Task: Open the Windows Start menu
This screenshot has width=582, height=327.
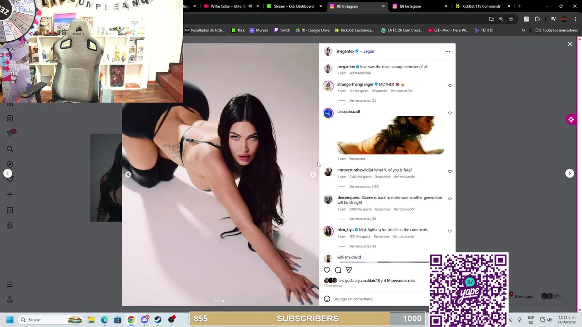Action: [10, 320]
